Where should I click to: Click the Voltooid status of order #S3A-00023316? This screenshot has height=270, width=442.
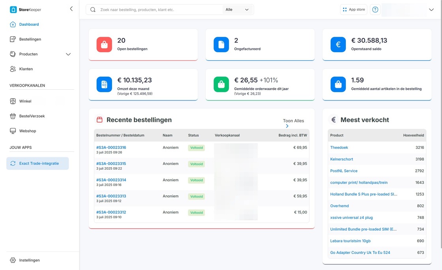click(x=197, y=148)
